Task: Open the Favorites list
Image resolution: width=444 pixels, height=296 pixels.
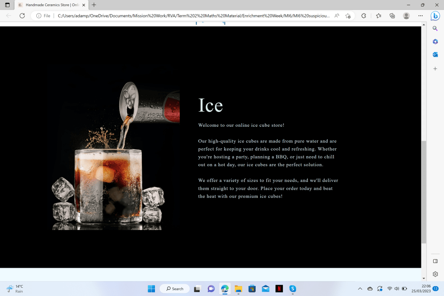Action: point(378,16)
